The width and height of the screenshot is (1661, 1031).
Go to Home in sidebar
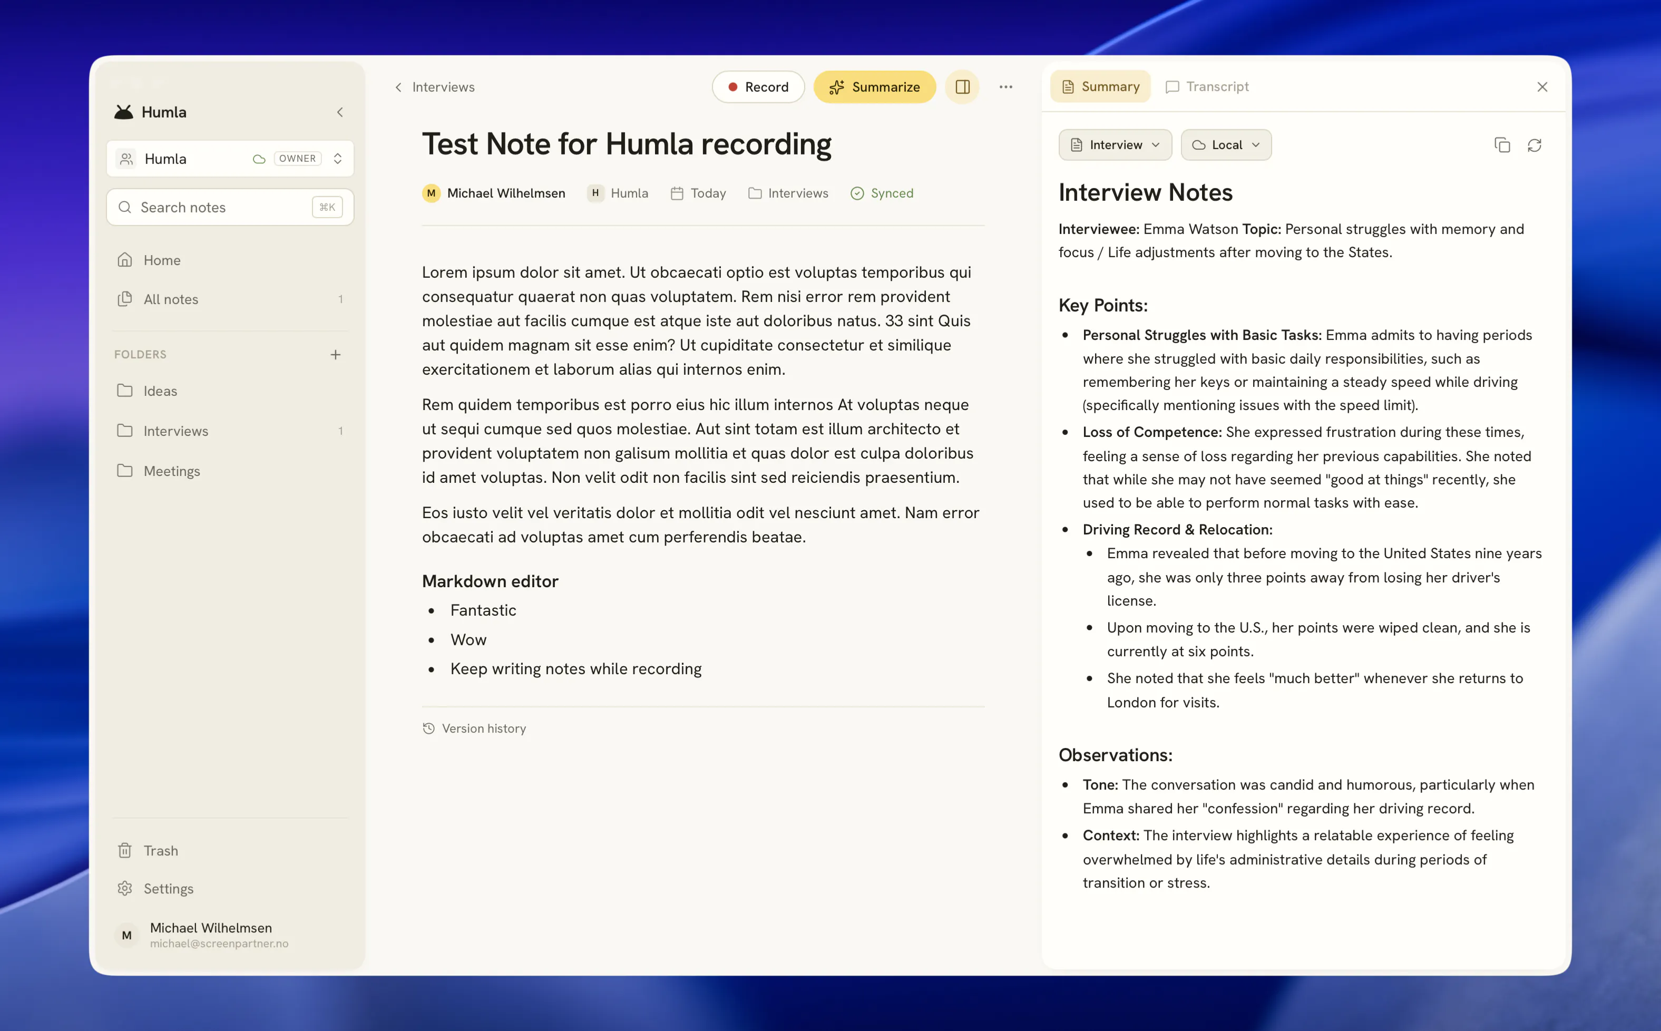pos(230,260)
